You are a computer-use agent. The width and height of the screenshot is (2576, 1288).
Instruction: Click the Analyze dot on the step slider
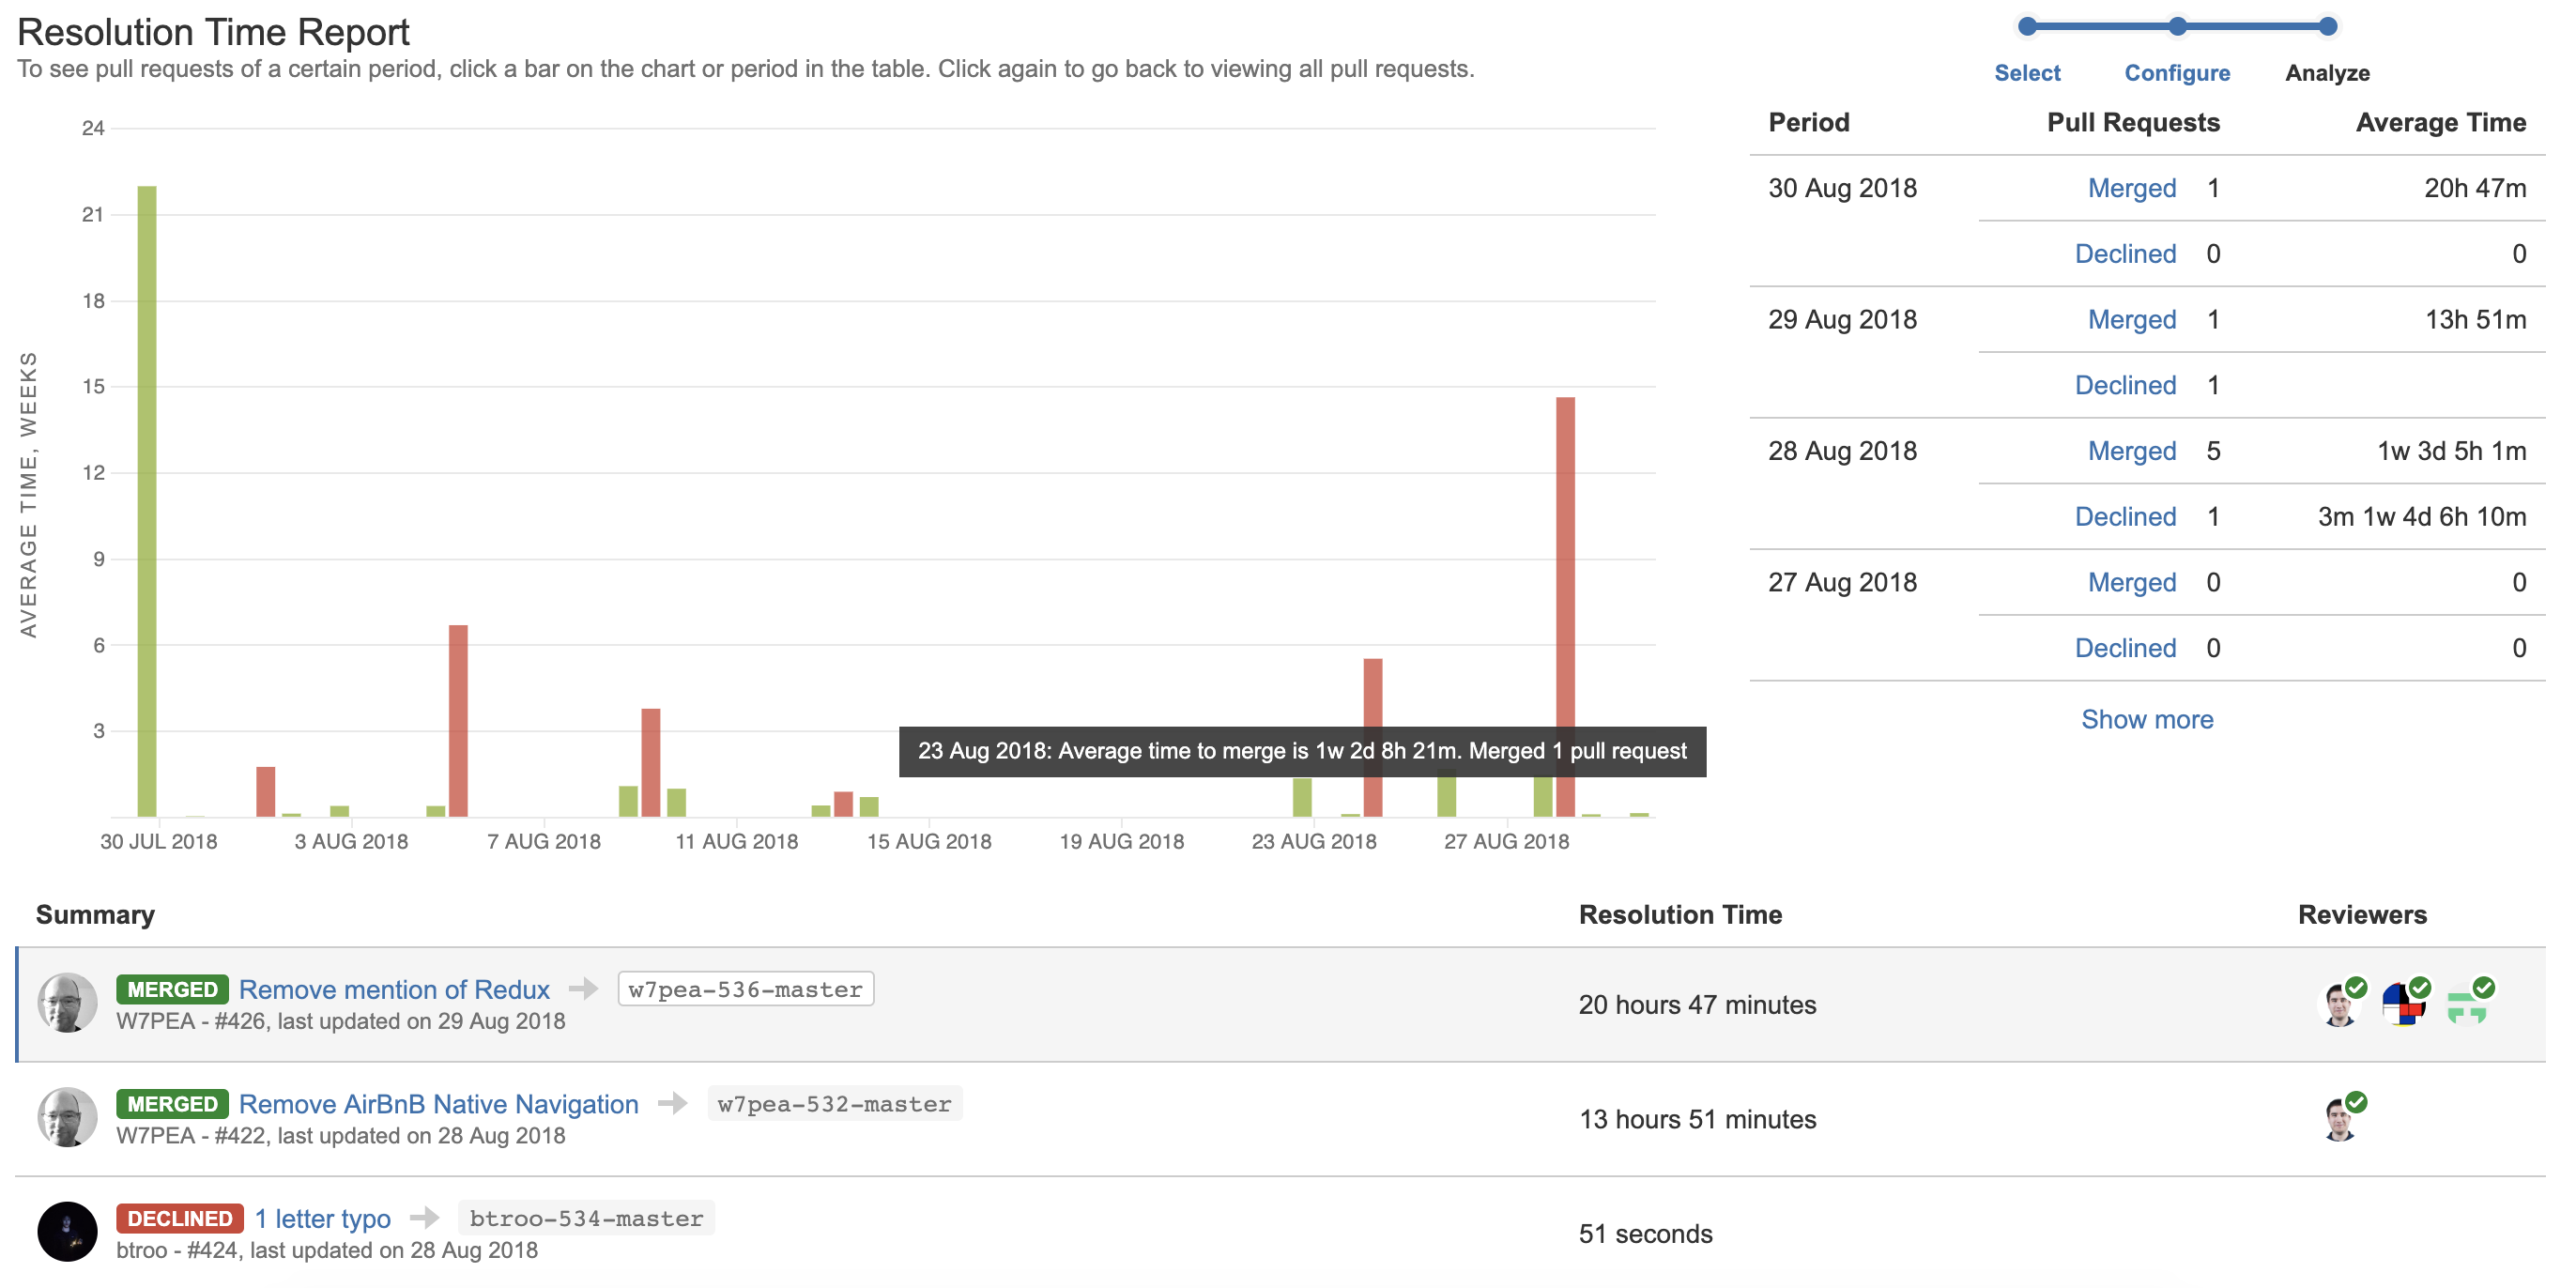click(x=2330, y=27)
